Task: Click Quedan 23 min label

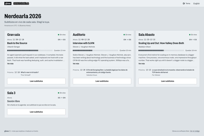Action: 125,50
